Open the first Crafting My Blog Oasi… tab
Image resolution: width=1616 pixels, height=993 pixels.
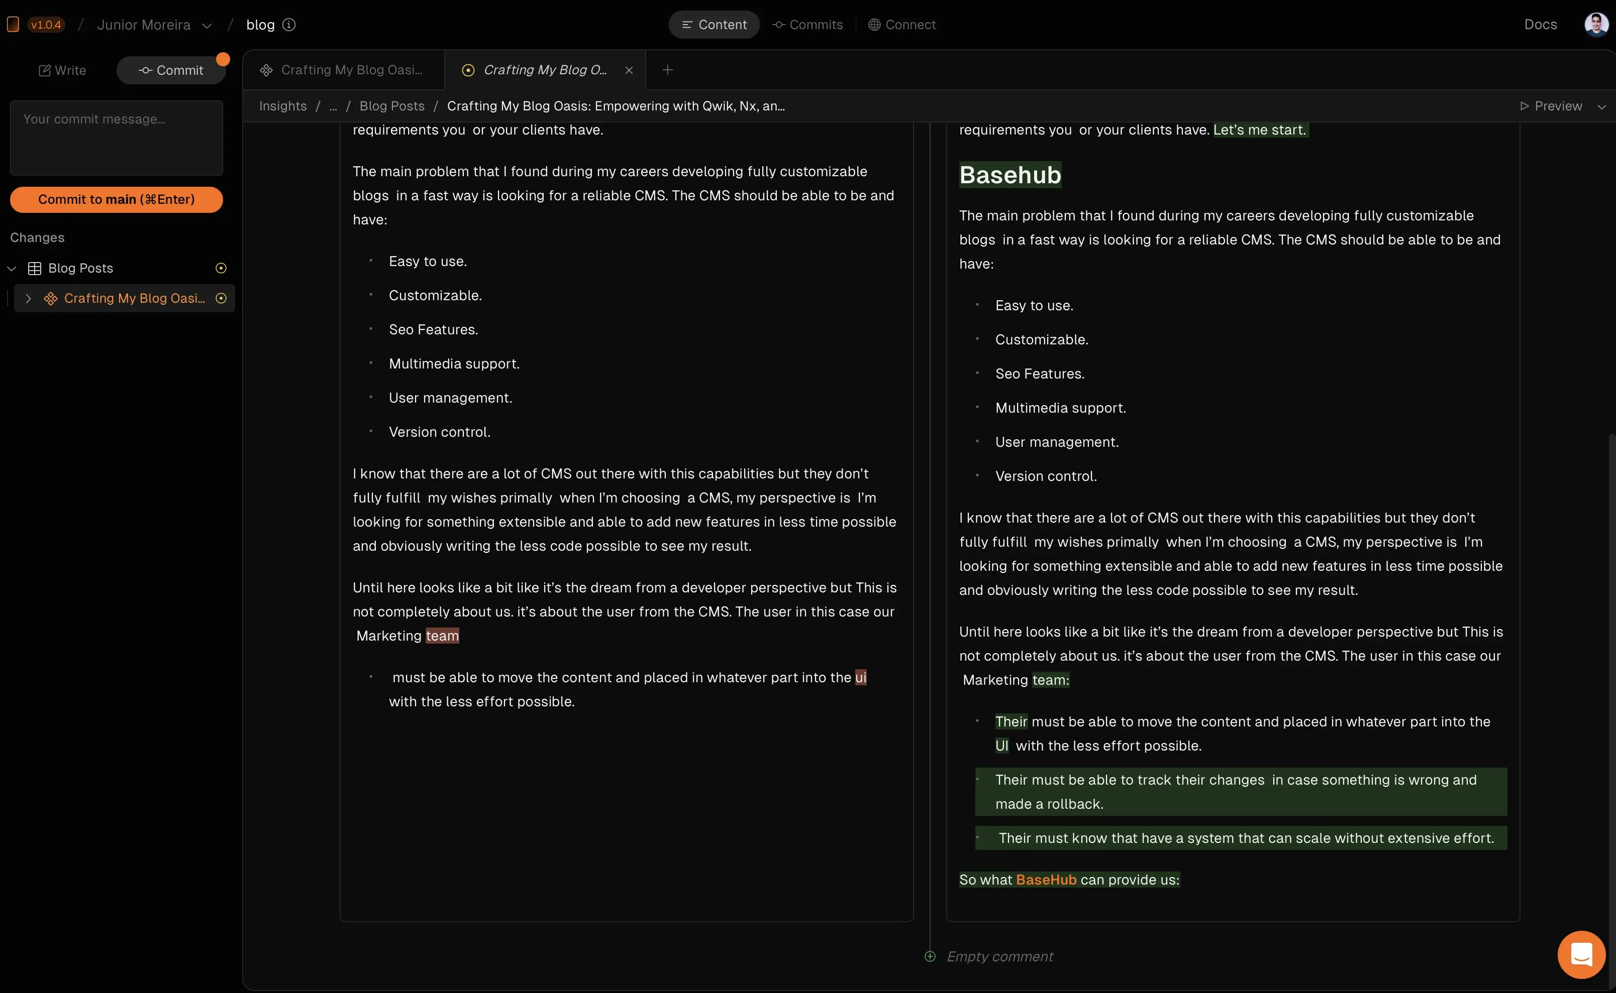coord(343,70)
